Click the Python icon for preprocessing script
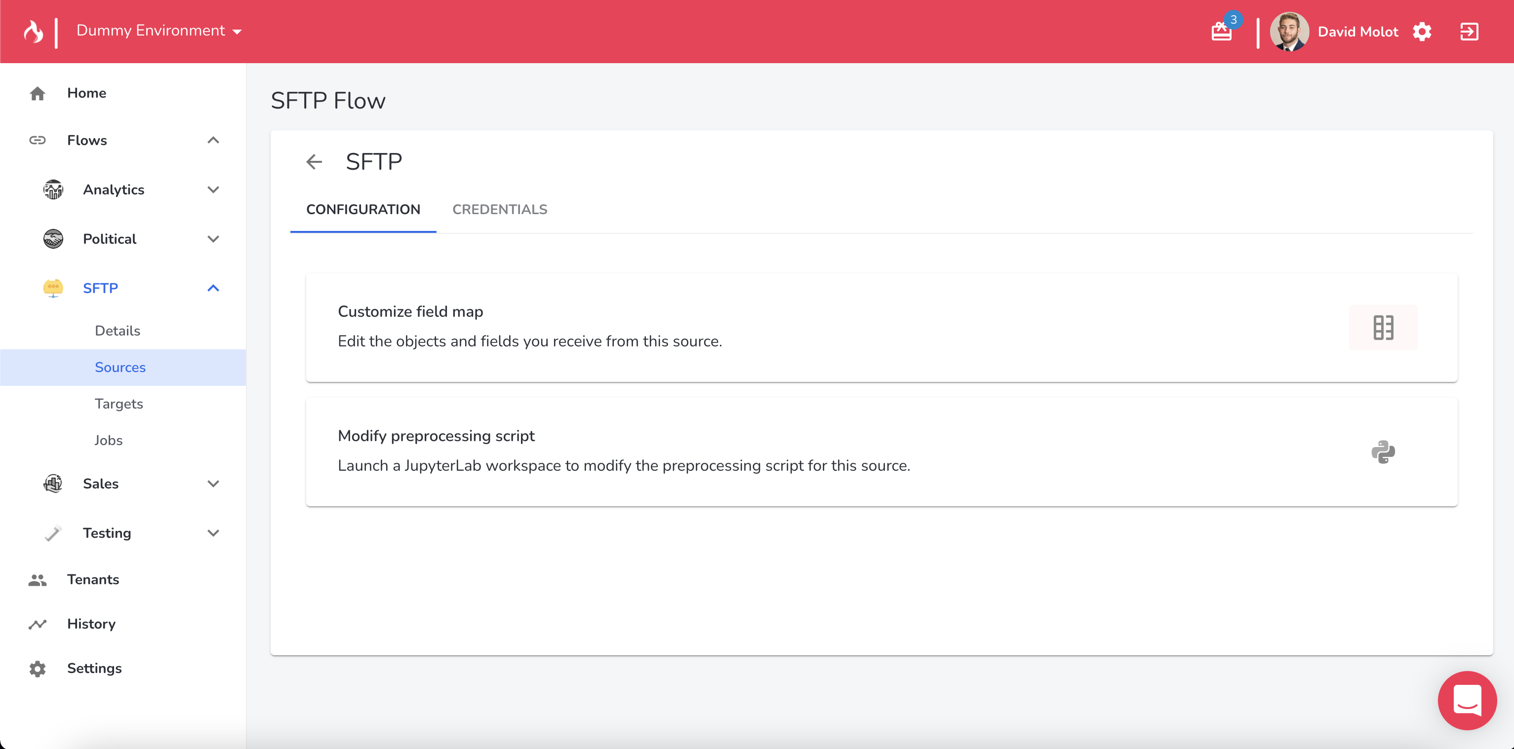Screen dimensions: 1514x749 (1383, 452)
